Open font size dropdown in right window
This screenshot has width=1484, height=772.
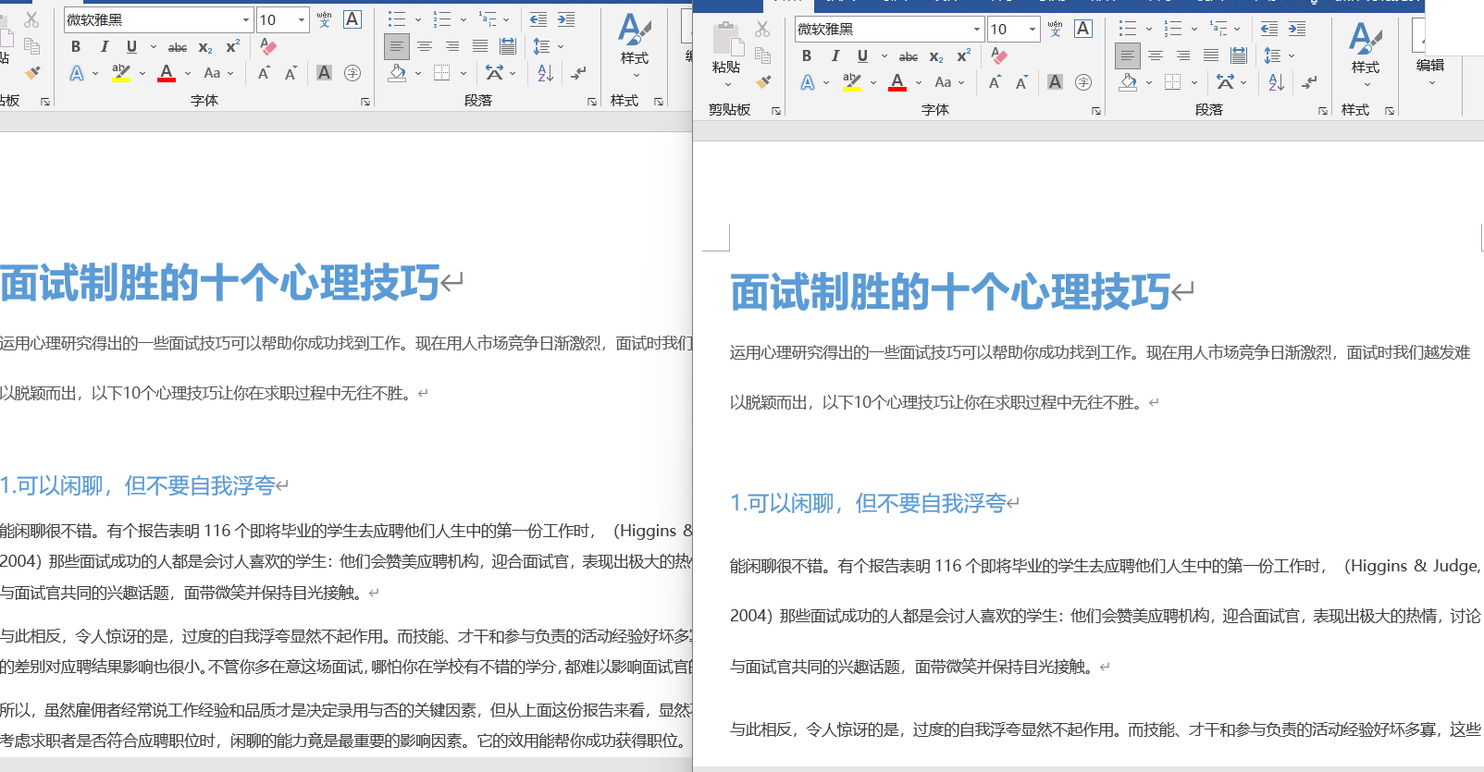[1033, 29]
